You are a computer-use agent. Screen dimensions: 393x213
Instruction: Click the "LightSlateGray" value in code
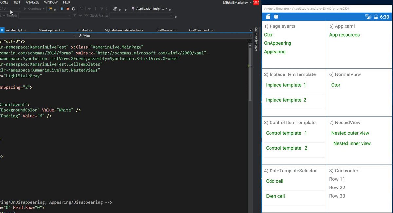[22, 76]
